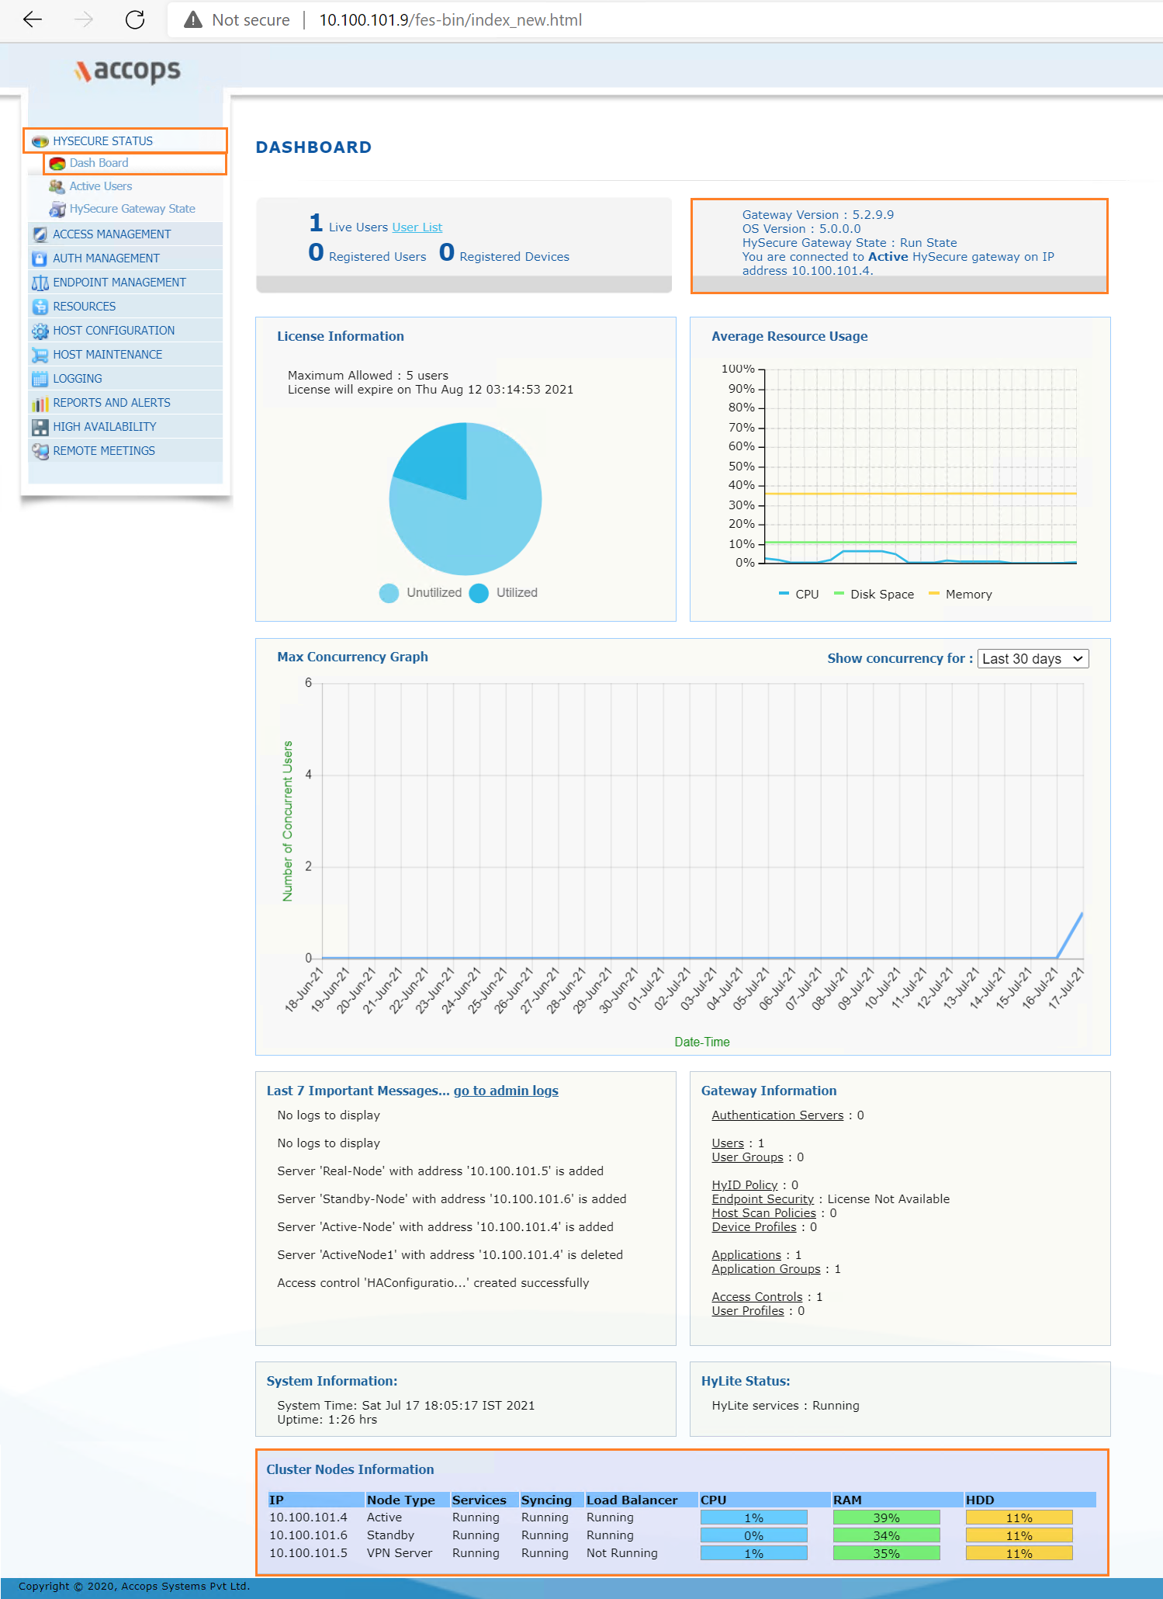Image resolution: width=1163 pixels, height=1599 pixels.
Task: Open the Device Profiles link
Action: (754, 1227)
